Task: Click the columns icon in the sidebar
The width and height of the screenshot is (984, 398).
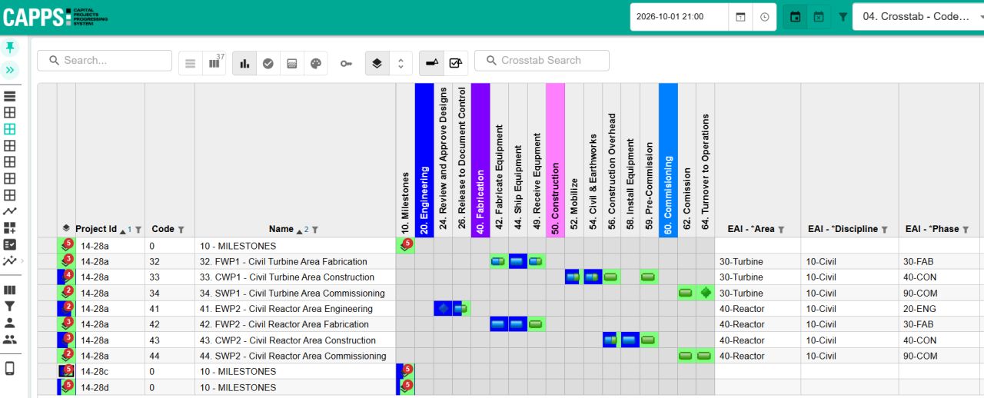Action: [x=10, y=290]
